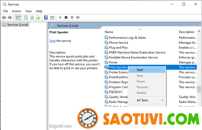Select PNRP Machine Name Publication Service
The height and width of the screenshot is (130, 202).
tap(137, 53)
